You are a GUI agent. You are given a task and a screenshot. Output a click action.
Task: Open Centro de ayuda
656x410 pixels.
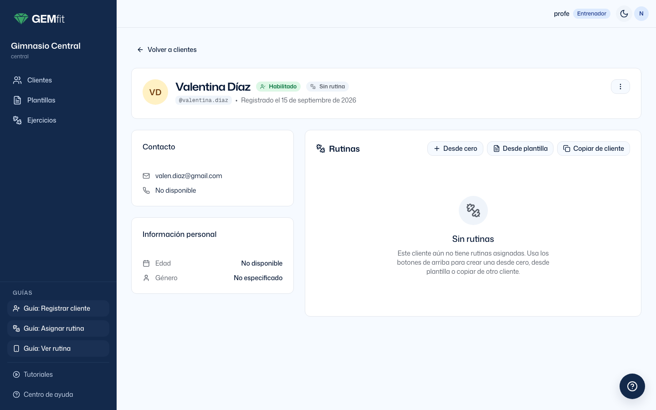pyautogui.click(x=58, y=395)
